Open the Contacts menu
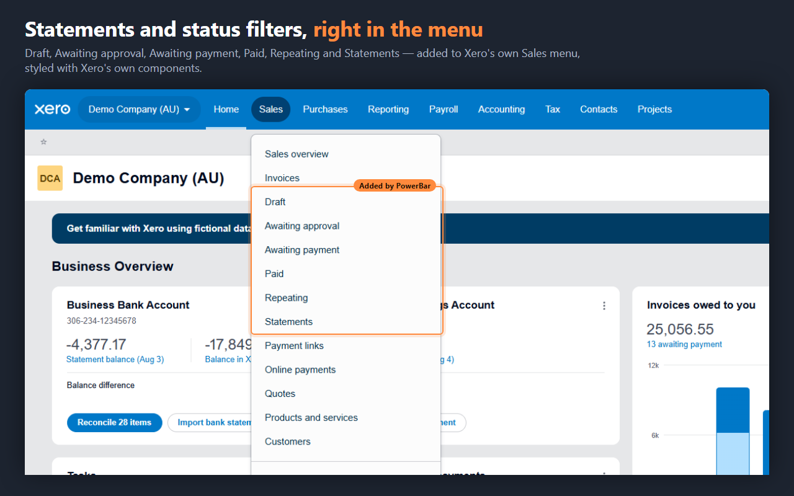This screenshot has height=496, width=794. [x=599, y=109]
